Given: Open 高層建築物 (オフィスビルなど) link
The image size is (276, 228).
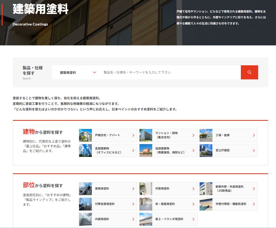Looking at the screenshot, I should 108,150.
